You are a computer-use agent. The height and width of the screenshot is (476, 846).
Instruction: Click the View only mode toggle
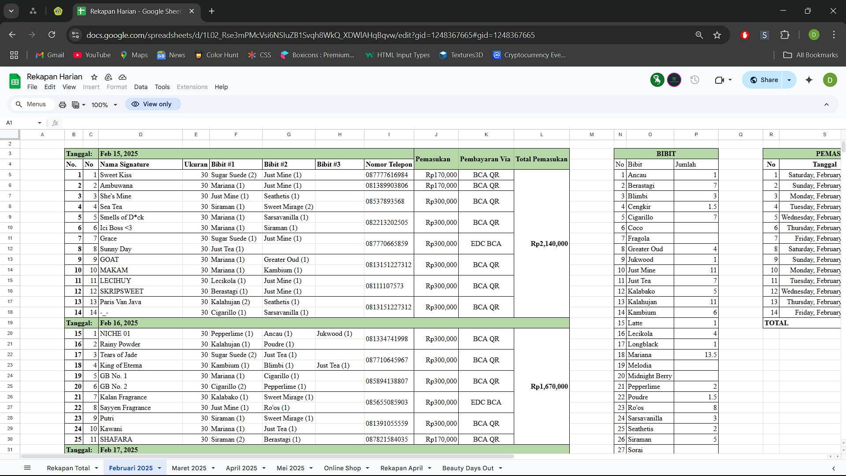click(x=152, y=104)
